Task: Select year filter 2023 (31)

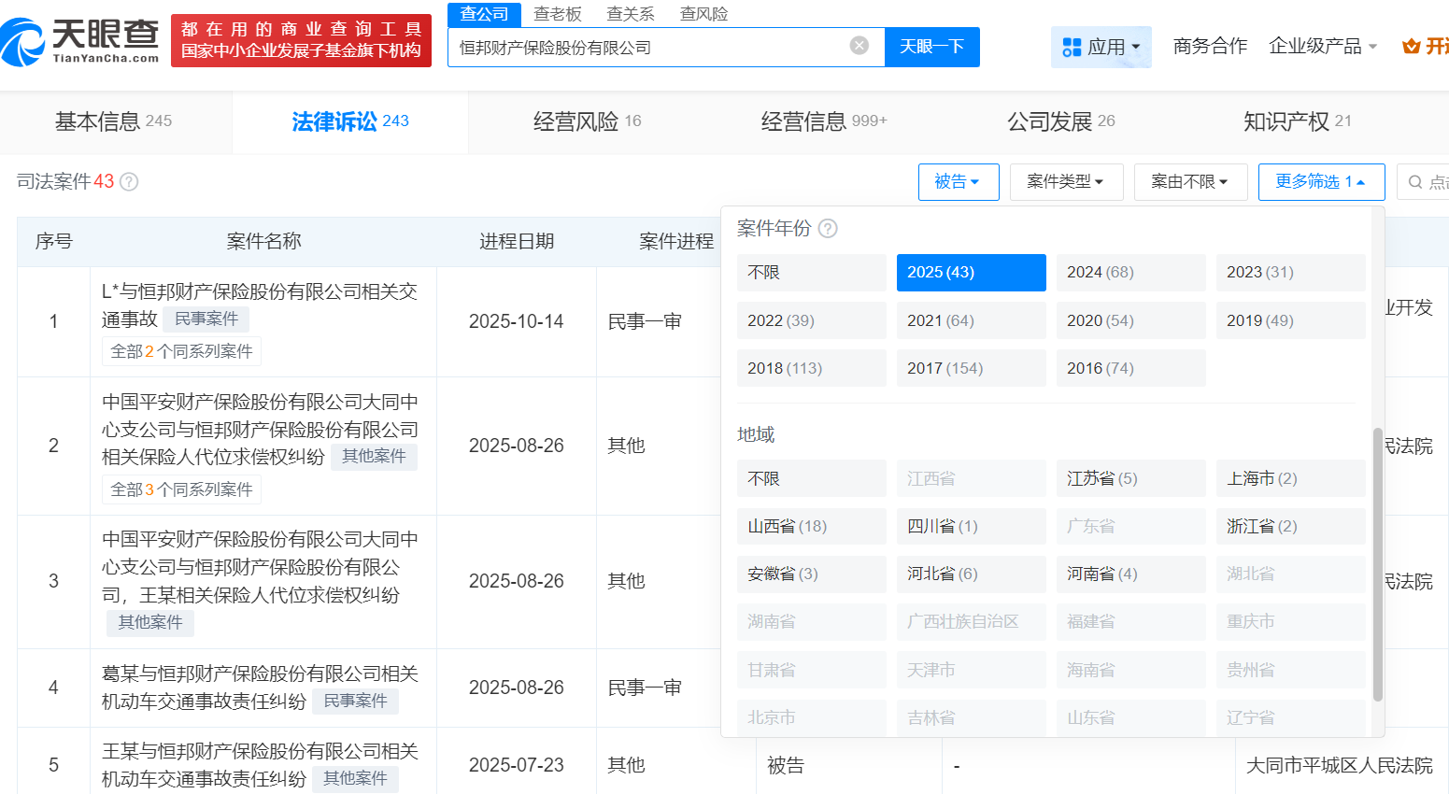Action: [x=1290, y=273]
